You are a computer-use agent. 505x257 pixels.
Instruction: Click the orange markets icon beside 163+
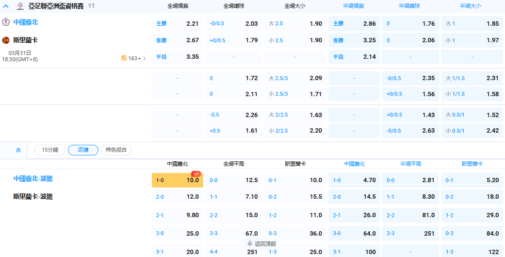click(124, 58)
